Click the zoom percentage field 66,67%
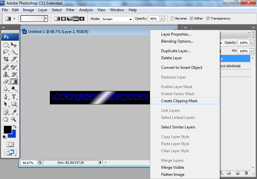The height and width of the screenshot is (179, 257). [x=28, y=163]
